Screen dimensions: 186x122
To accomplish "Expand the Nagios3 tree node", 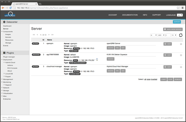I will [x=4, y=85].
